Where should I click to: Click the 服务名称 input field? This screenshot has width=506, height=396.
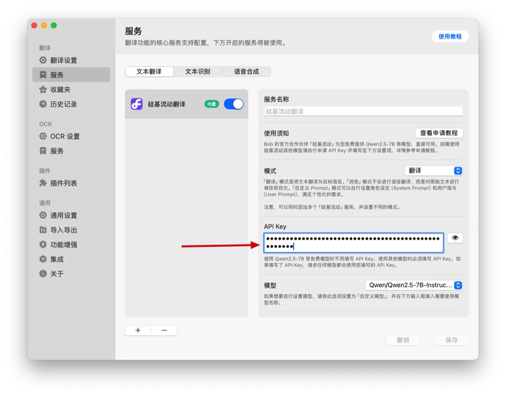coord(363,111)
